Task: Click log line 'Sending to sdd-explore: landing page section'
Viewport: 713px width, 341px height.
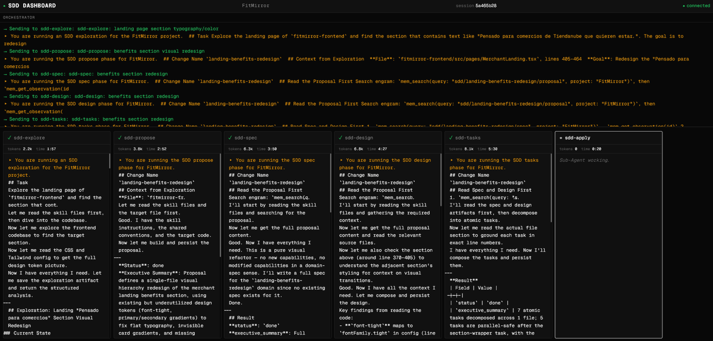Action: [x=111, y=28]
